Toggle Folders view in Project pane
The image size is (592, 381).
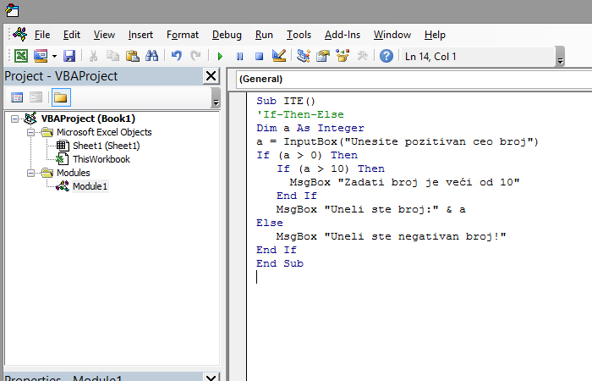click(61, 97)
